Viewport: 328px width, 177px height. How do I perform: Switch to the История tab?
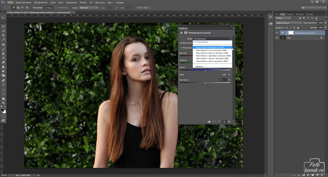(309, 14)
